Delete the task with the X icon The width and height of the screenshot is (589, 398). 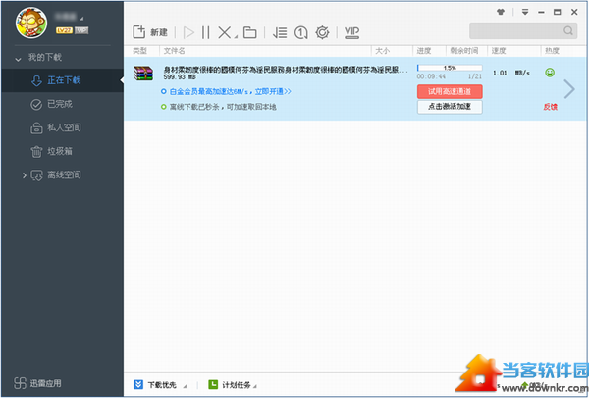coord(225,32)
